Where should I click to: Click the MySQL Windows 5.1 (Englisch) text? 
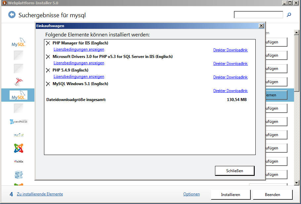80,84
